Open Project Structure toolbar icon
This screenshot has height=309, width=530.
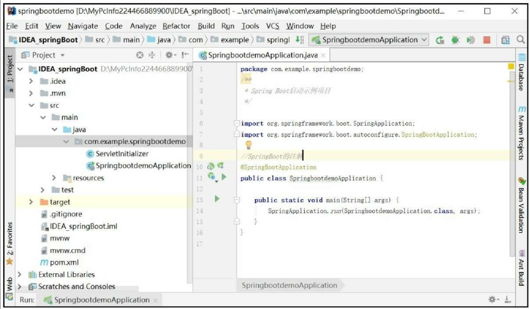(505, 40)
